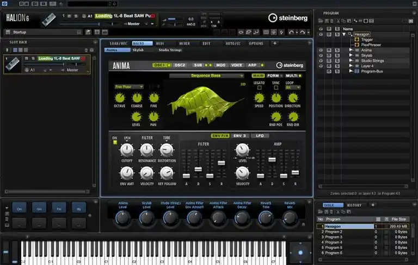Click the Fm trigger pad
This screenshot has height=265, width=418.
pyautogui.click(x=59, y=209)
